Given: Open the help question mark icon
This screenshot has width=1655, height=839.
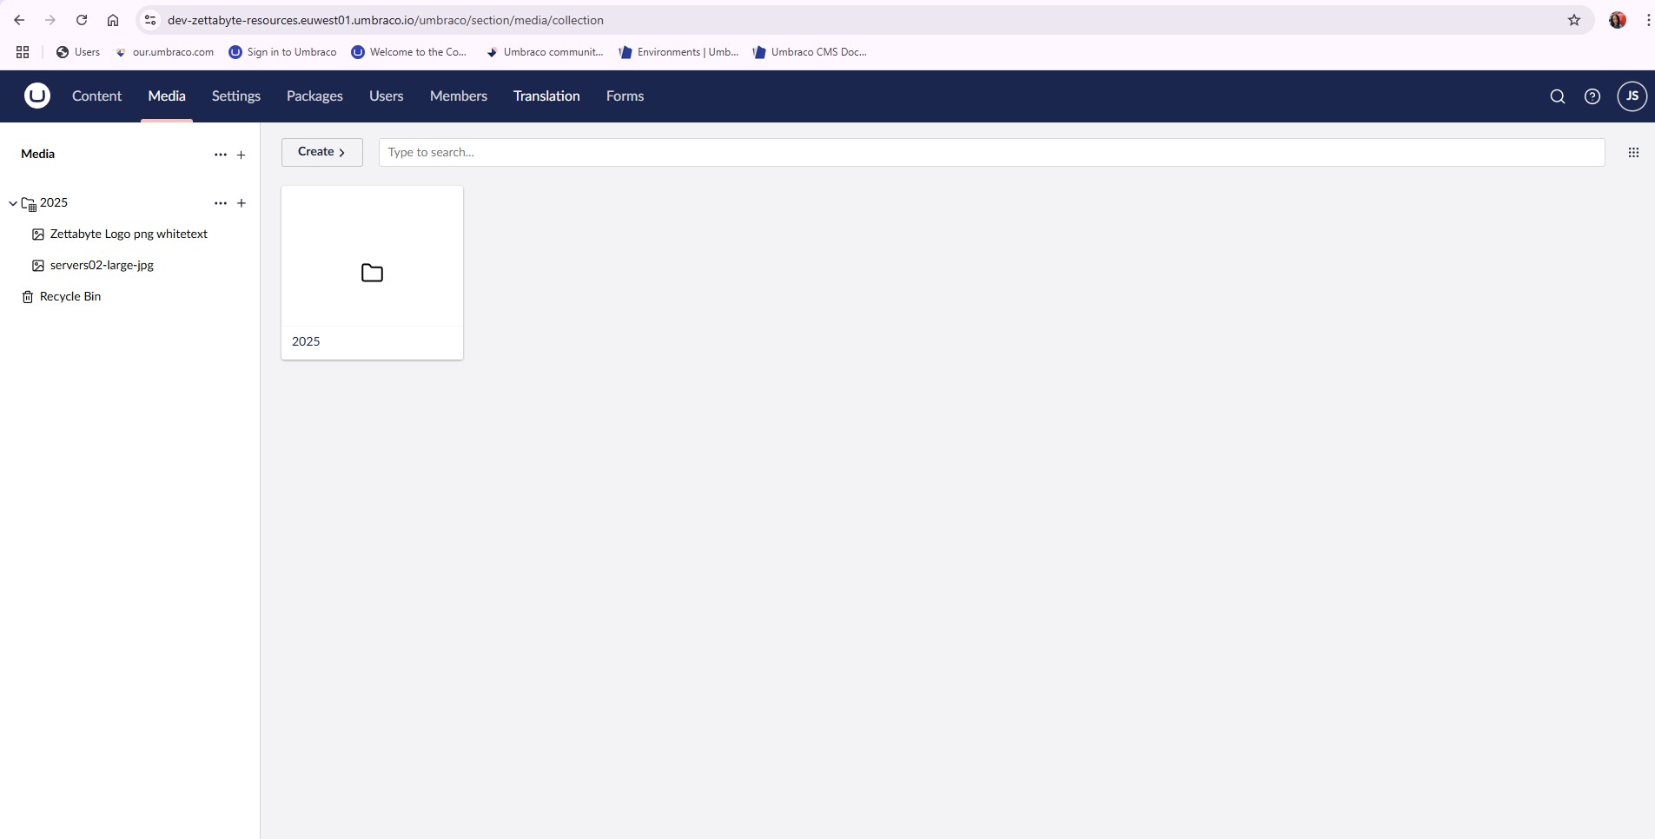Looking at the screenshot, I should coord(1592,96).
